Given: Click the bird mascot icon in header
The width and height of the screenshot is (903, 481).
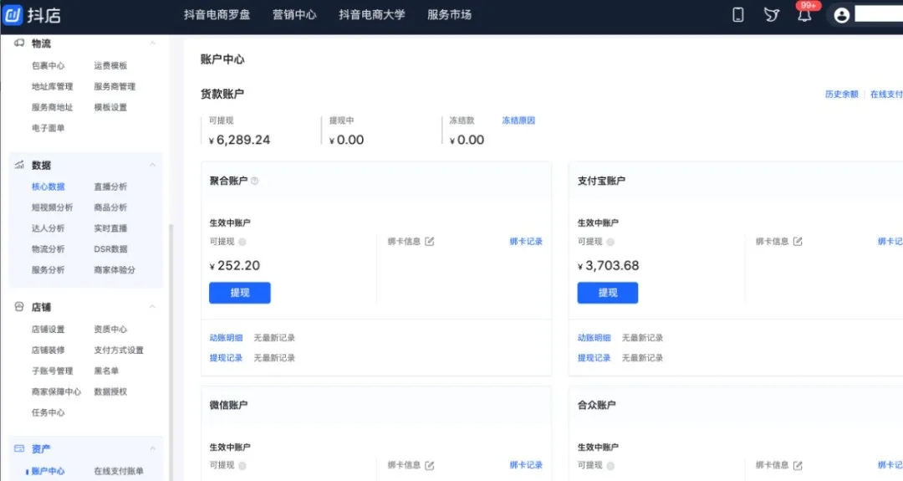Looking at the screenshot, I should 771,15.
